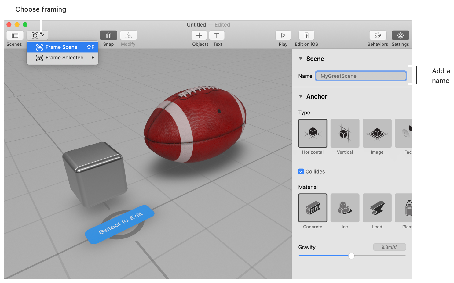Uncheck the Collides checkbox

pyautogui.click(x=301, y=171)
